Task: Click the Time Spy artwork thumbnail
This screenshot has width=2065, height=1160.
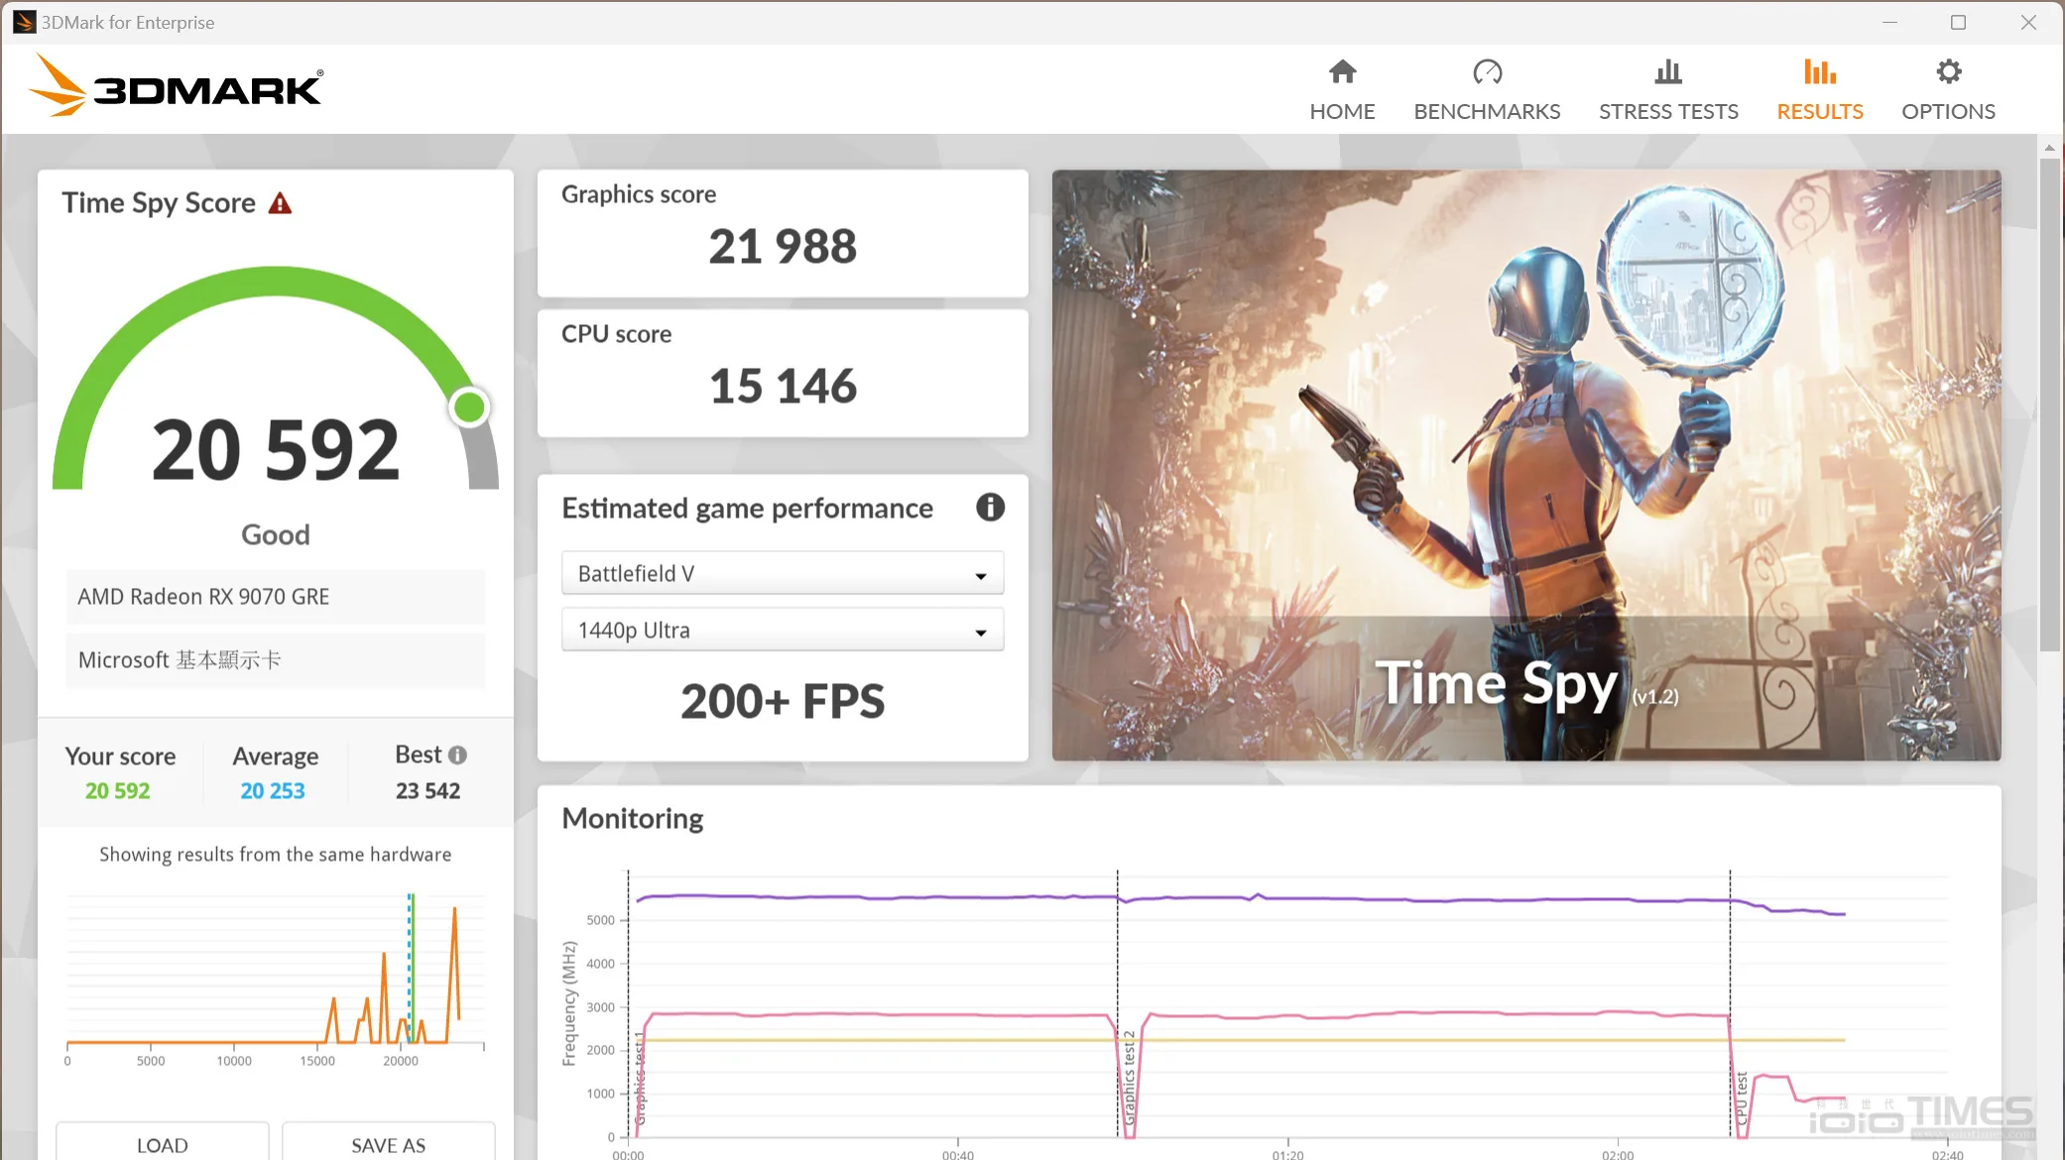Action: tap(1526, 465)
